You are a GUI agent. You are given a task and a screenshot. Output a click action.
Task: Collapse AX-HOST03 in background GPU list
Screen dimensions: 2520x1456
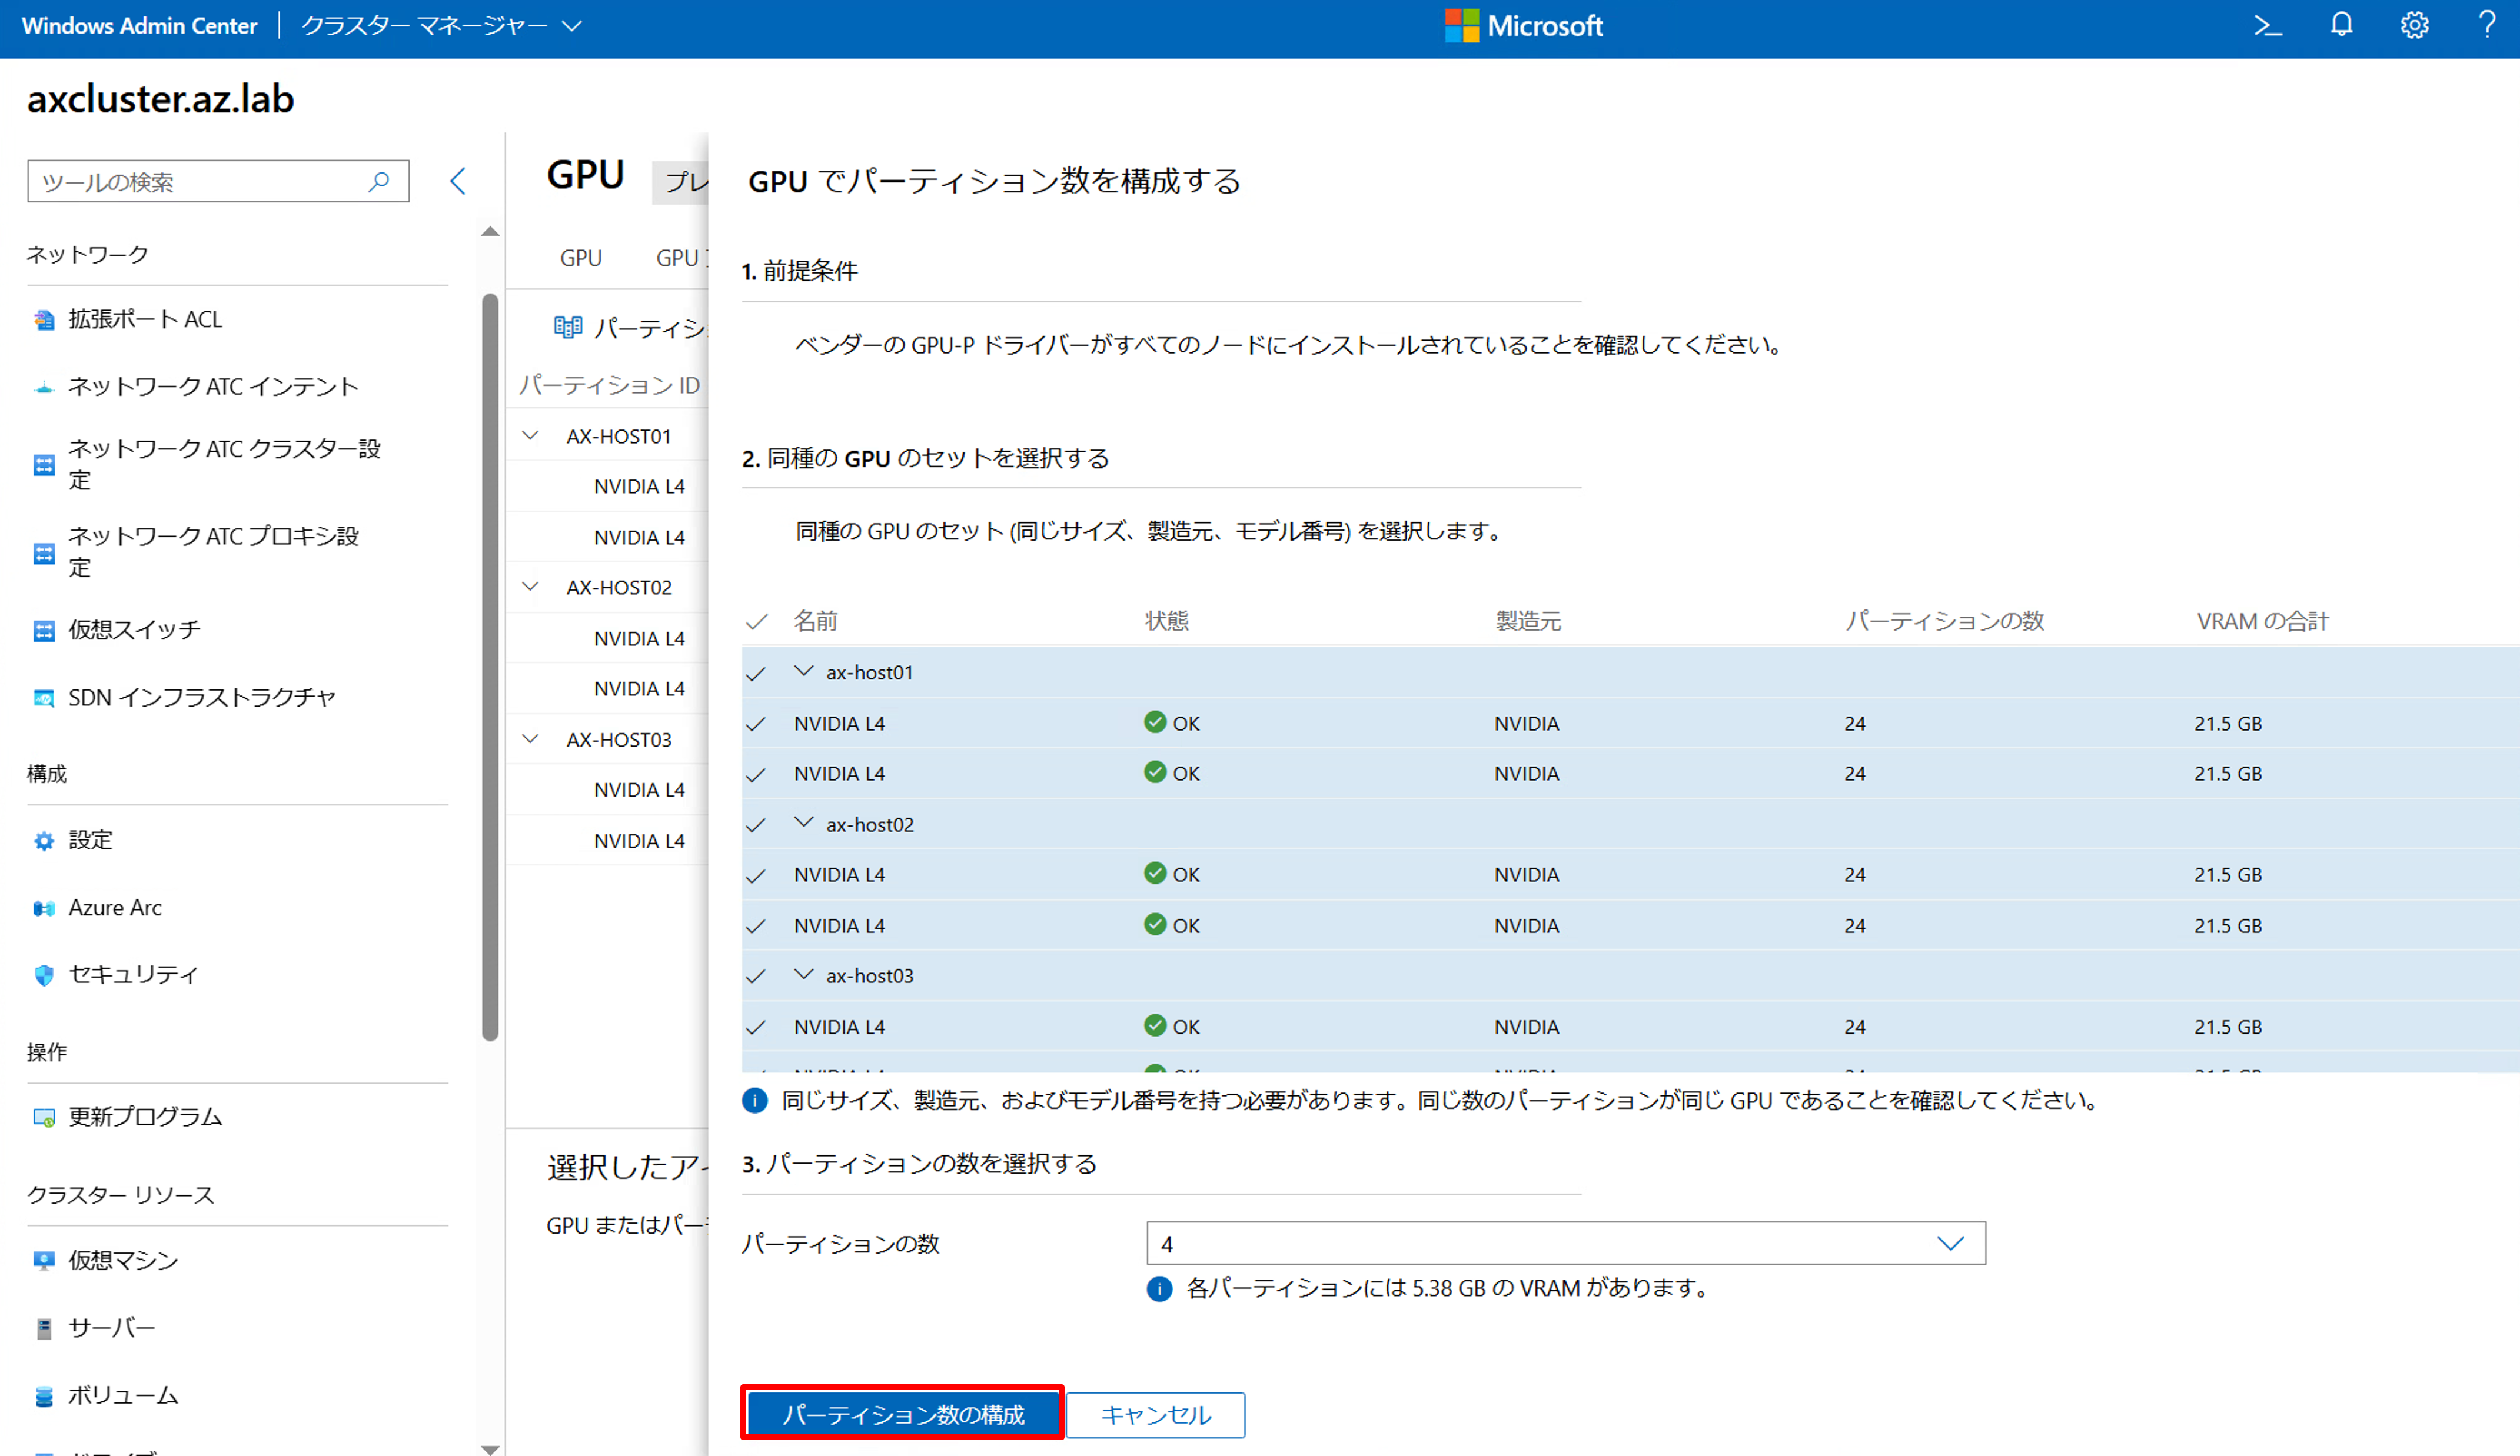point(531,738)
